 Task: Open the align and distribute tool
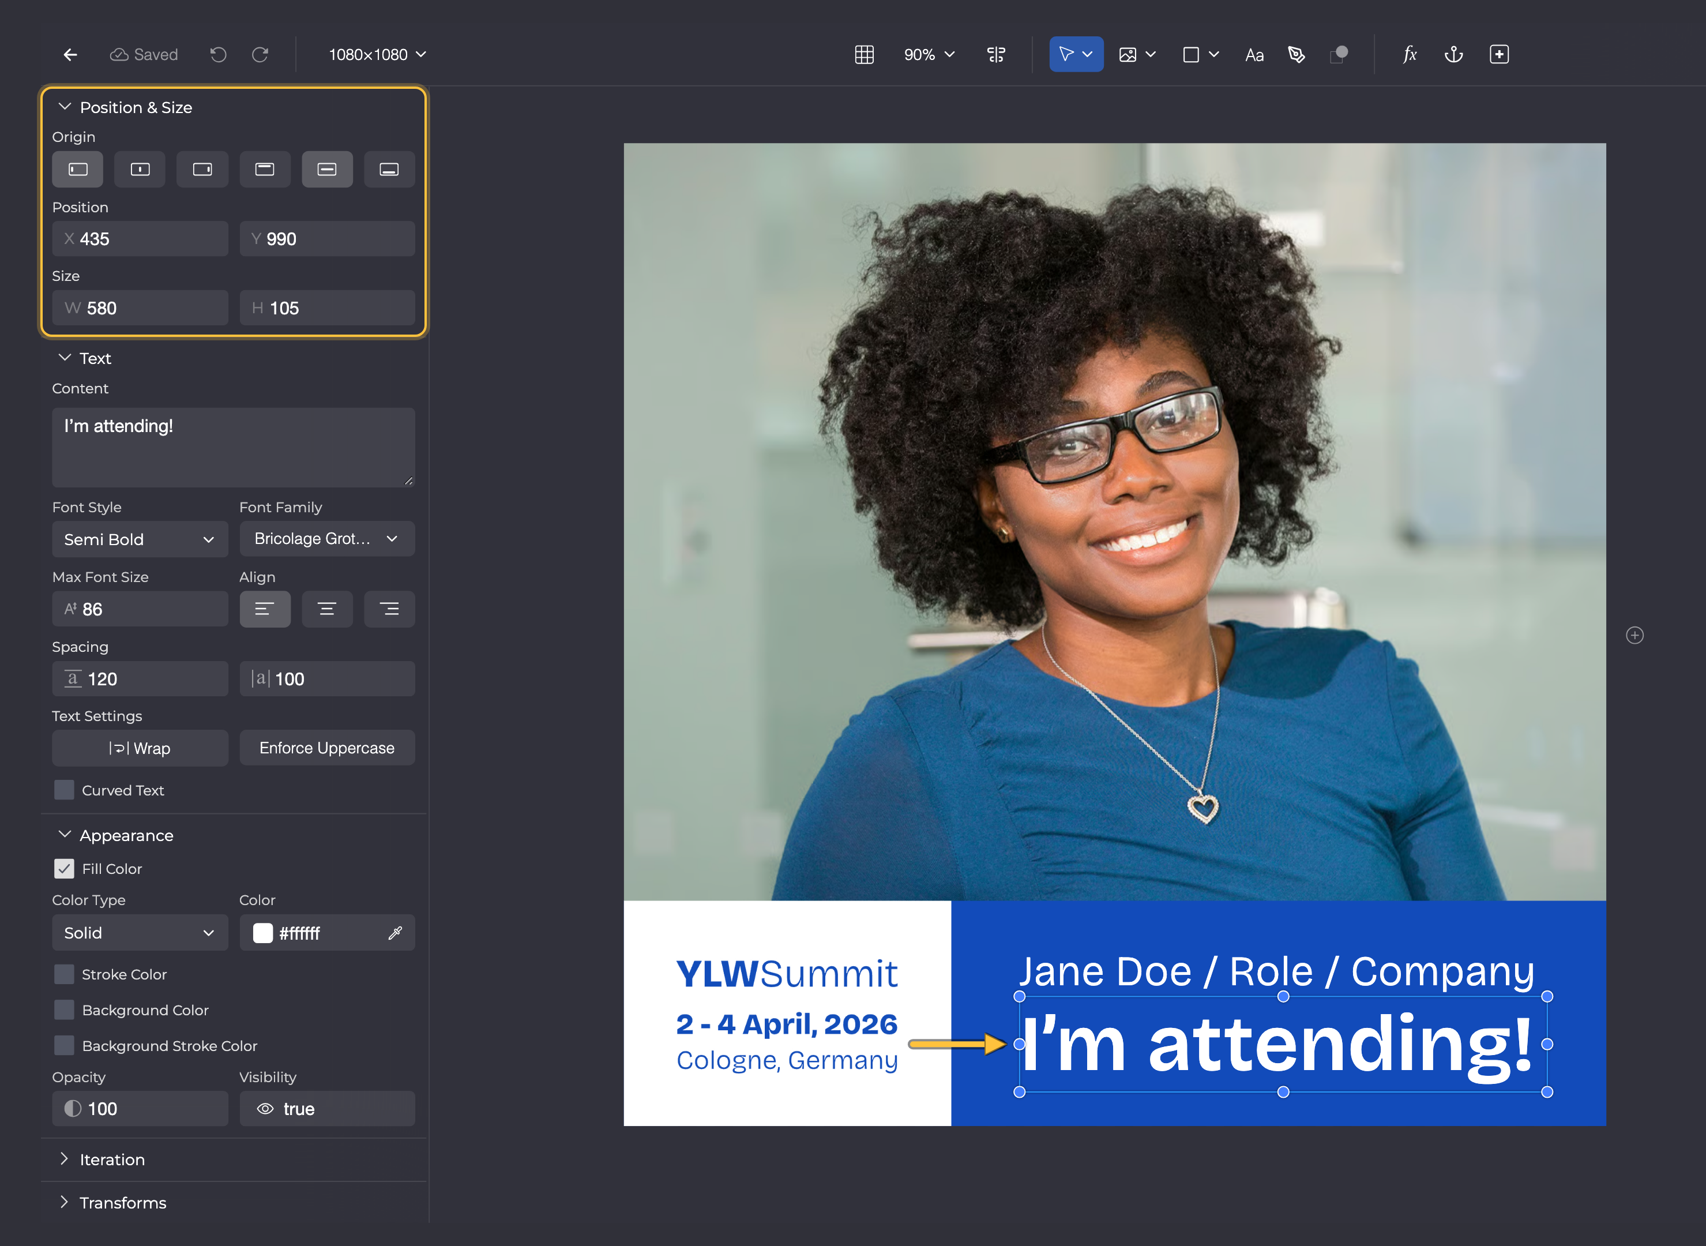pos(997,54)
